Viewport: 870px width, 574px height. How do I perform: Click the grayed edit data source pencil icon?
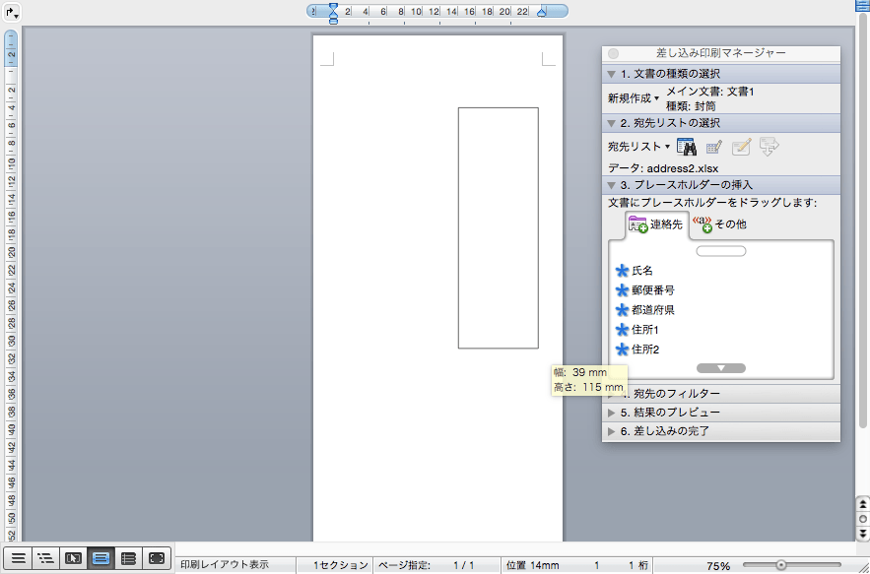tap(741, 147)
